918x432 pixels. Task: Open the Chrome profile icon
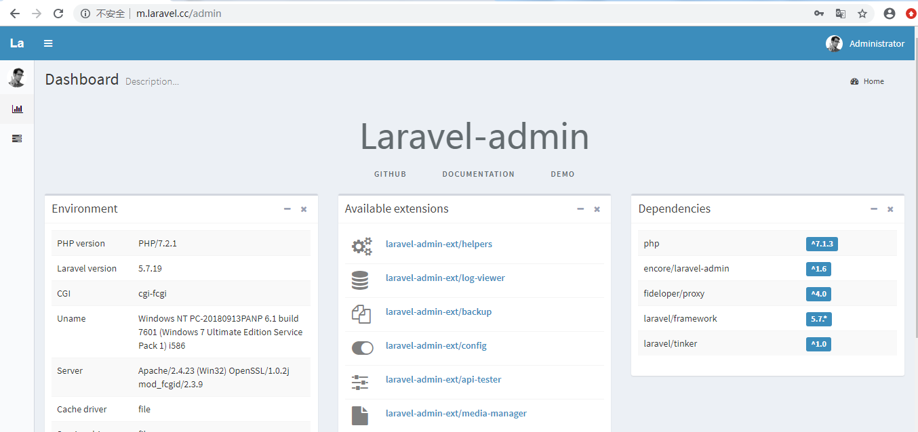(x=890, y=14)
